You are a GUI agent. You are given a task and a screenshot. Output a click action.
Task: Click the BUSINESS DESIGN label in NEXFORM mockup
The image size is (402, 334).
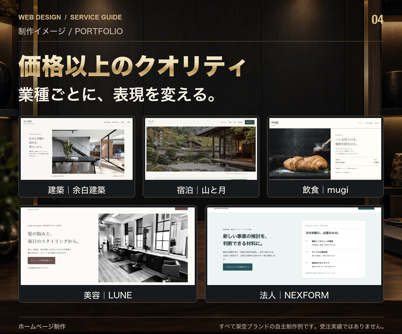(x=221, y=208)
